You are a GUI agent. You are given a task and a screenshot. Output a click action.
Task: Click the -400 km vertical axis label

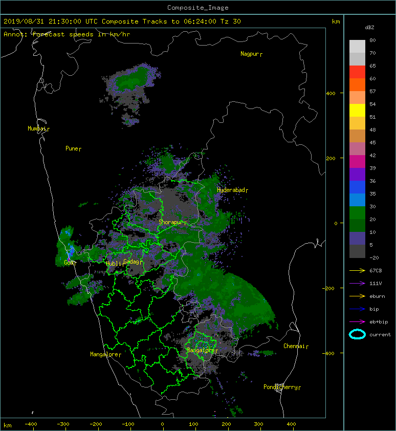pos(328,354)
